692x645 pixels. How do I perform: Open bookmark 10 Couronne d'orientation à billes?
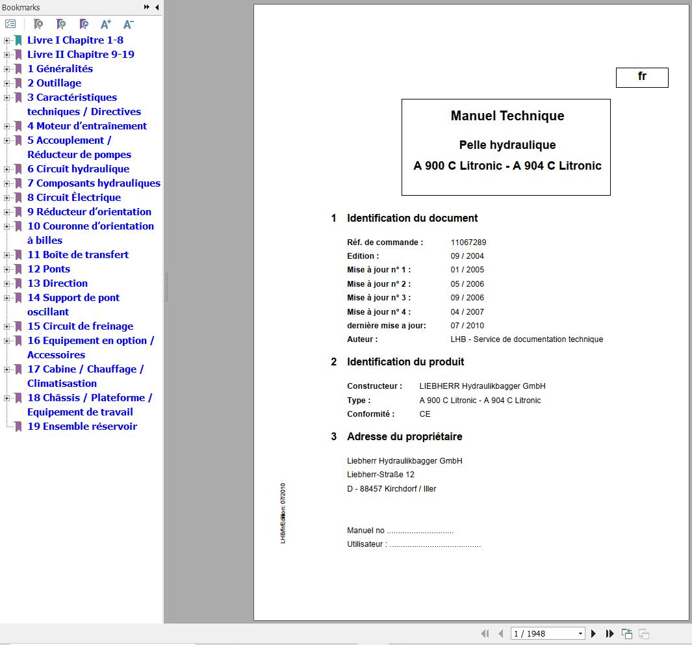(x=90, y=233)
